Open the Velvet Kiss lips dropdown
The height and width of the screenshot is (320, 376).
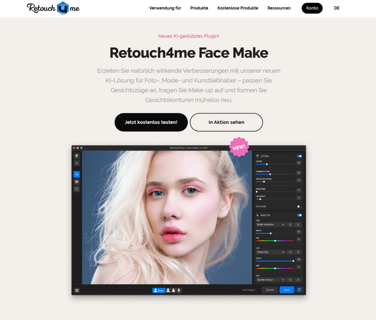coord(271,252)
